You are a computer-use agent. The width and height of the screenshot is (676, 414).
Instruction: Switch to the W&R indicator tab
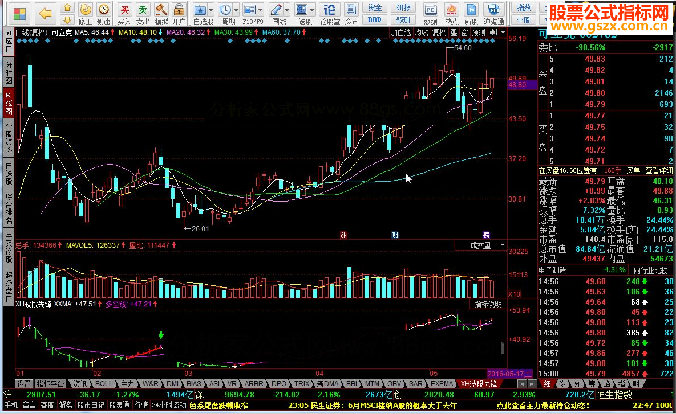pyautogui.click(x=151, y=383)
